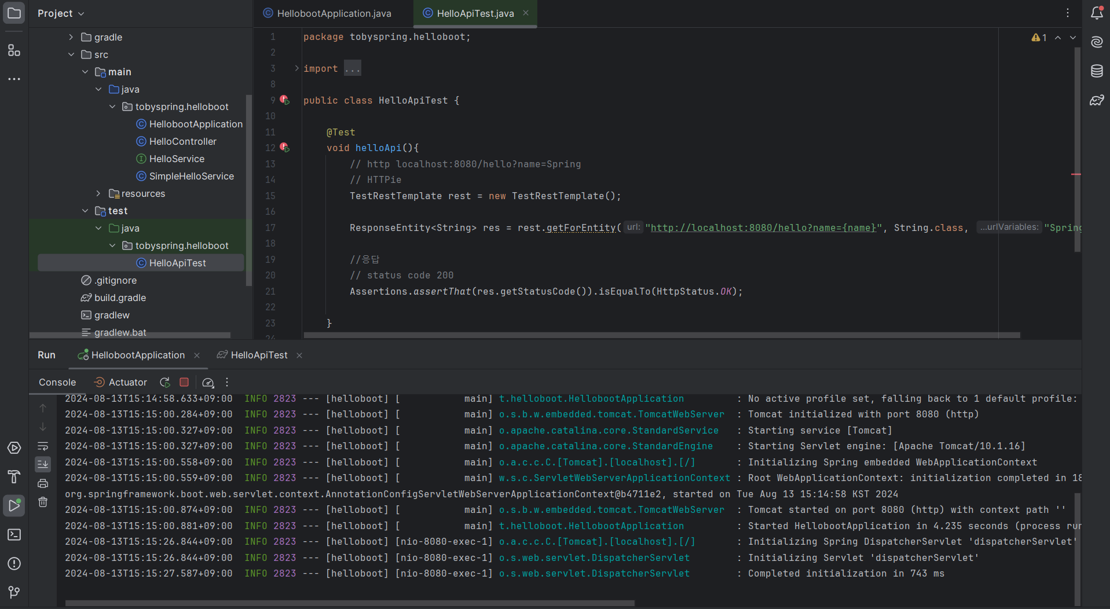Toggle soft-wrap in the console
Image resolution: width=1110 pixels, height=609 pixels.
43,446
